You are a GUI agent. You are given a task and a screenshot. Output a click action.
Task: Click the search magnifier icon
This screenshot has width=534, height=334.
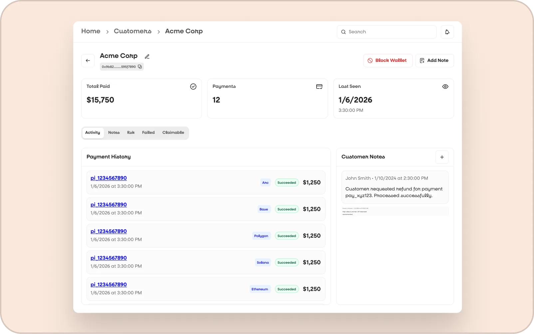[344, 32]
